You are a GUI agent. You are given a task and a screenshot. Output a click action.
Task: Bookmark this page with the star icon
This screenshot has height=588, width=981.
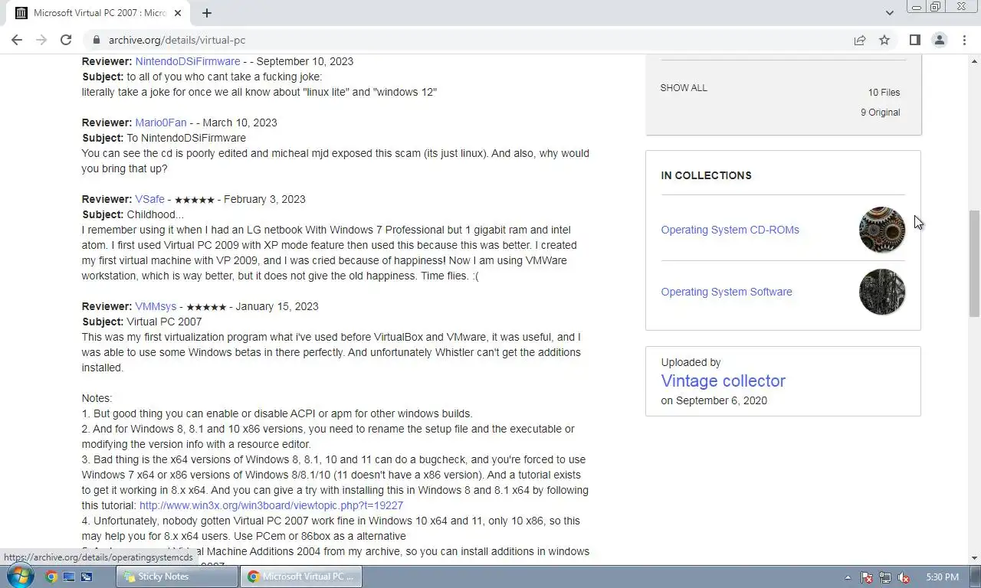pyautogui.click(x=884, y=40)
